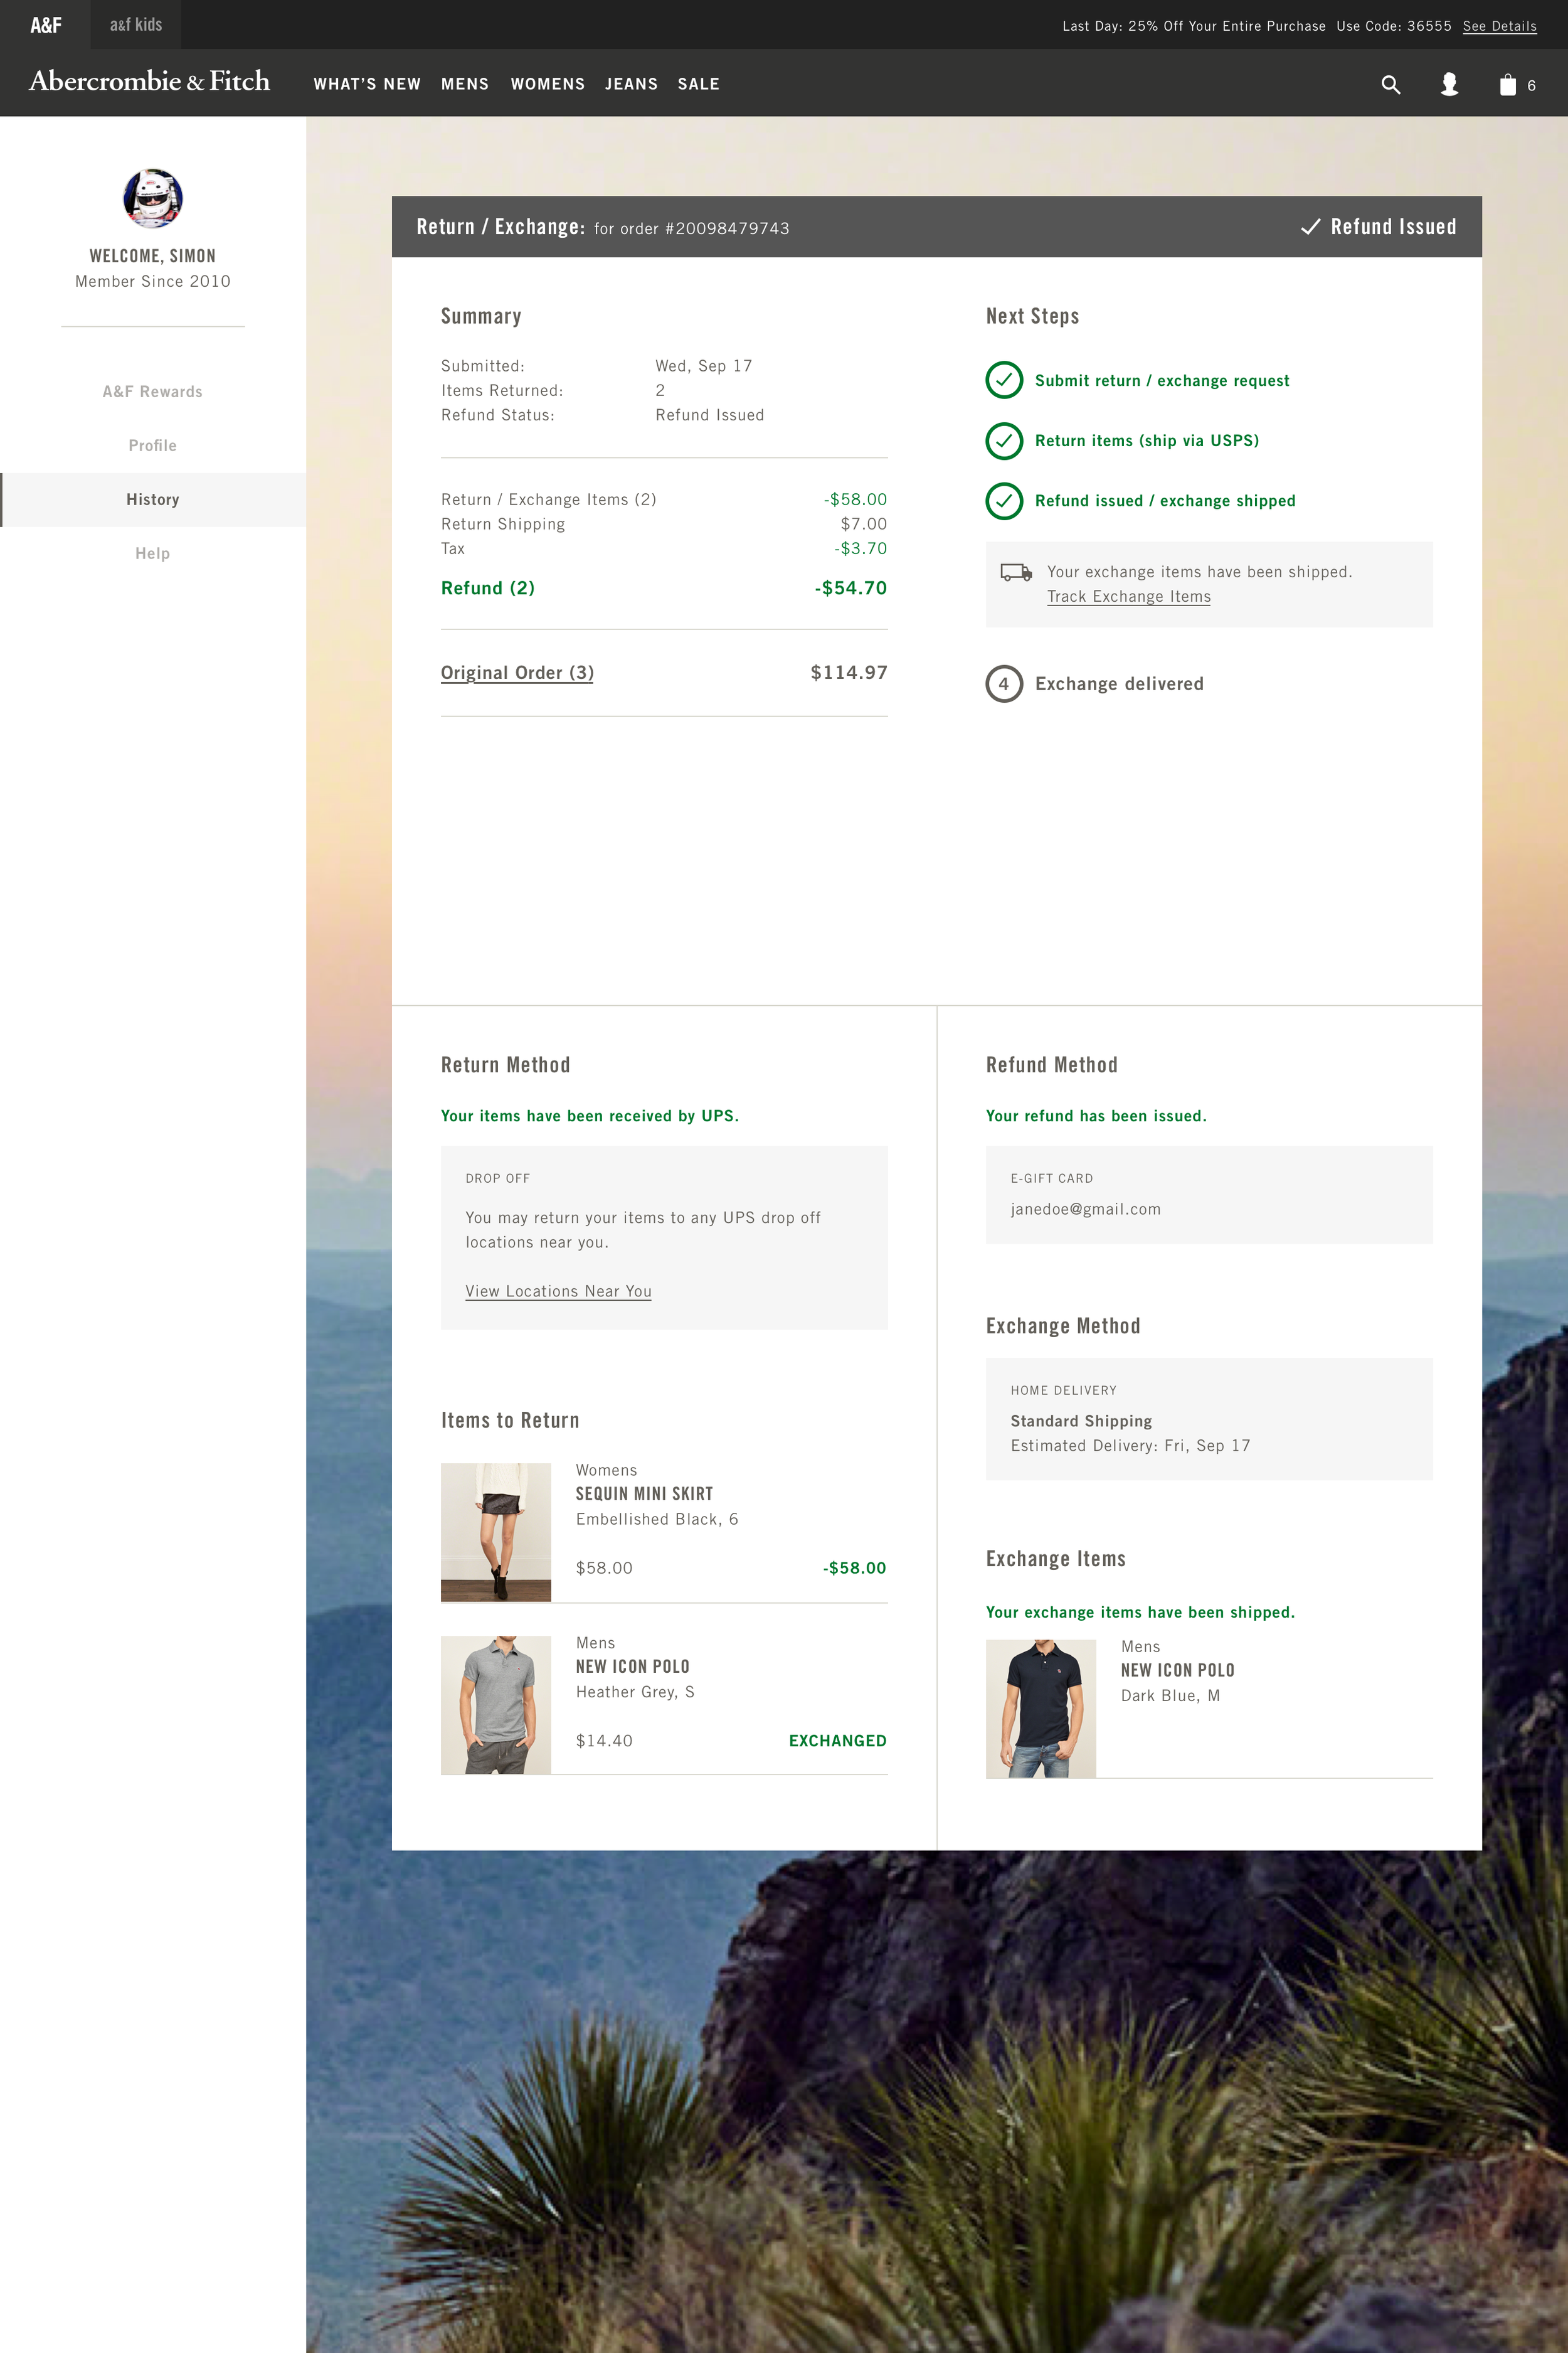Go to A&F Rewards in sidebar
This screenshot has height=2353, width=1568.
[153, 392]
